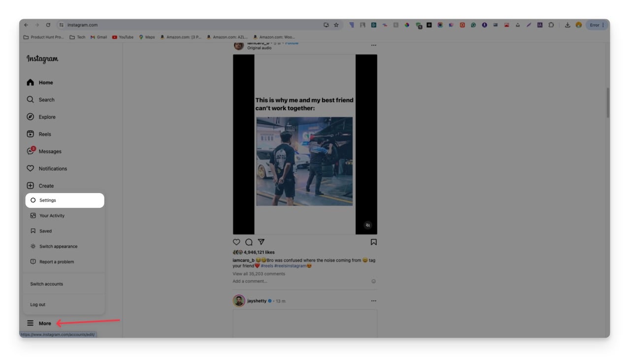Open the #reelsinstagram hashtag
The width and height of the screenshot is (629, 357).
pyautogui.click(x=290, y=266)
